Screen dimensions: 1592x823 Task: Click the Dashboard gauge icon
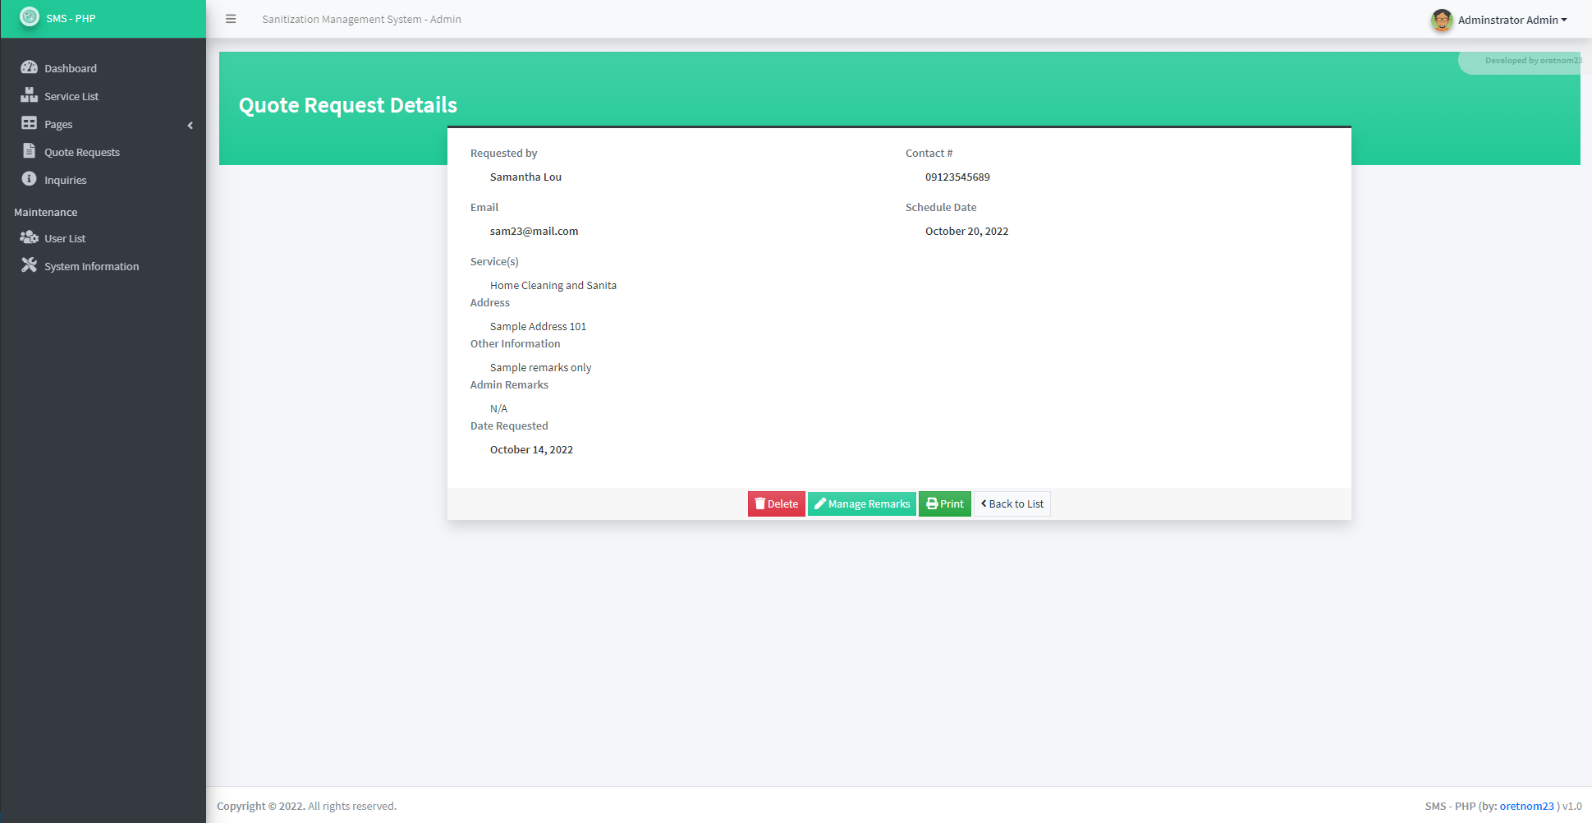click(x=30, y=67)
